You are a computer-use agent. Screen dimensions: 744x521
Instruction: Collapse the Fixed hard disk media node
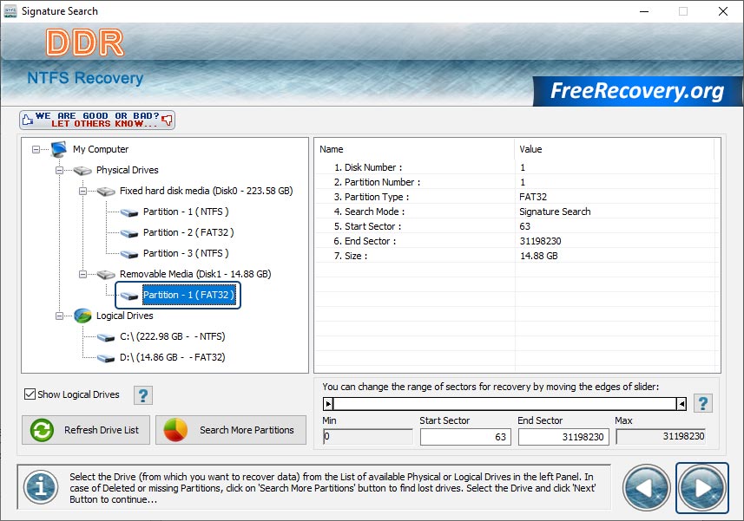coord(82,191)
